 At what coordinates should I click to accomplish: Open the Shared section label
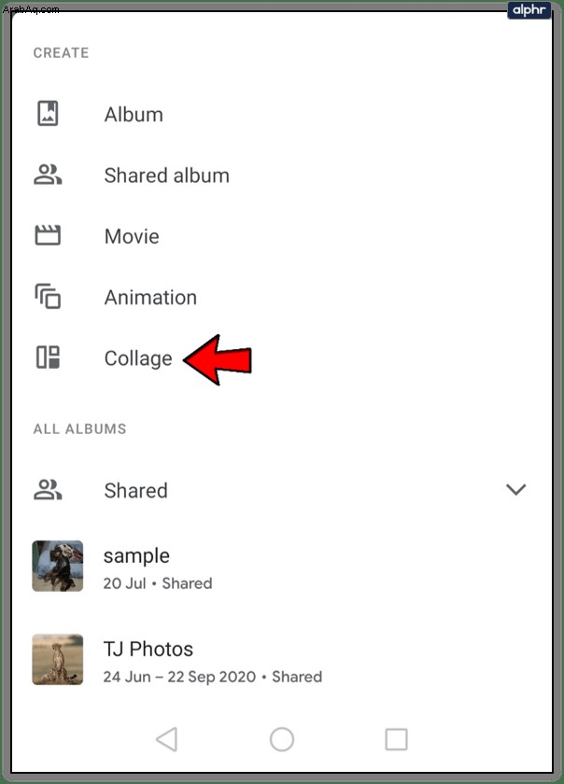click(x=135, y=491)
